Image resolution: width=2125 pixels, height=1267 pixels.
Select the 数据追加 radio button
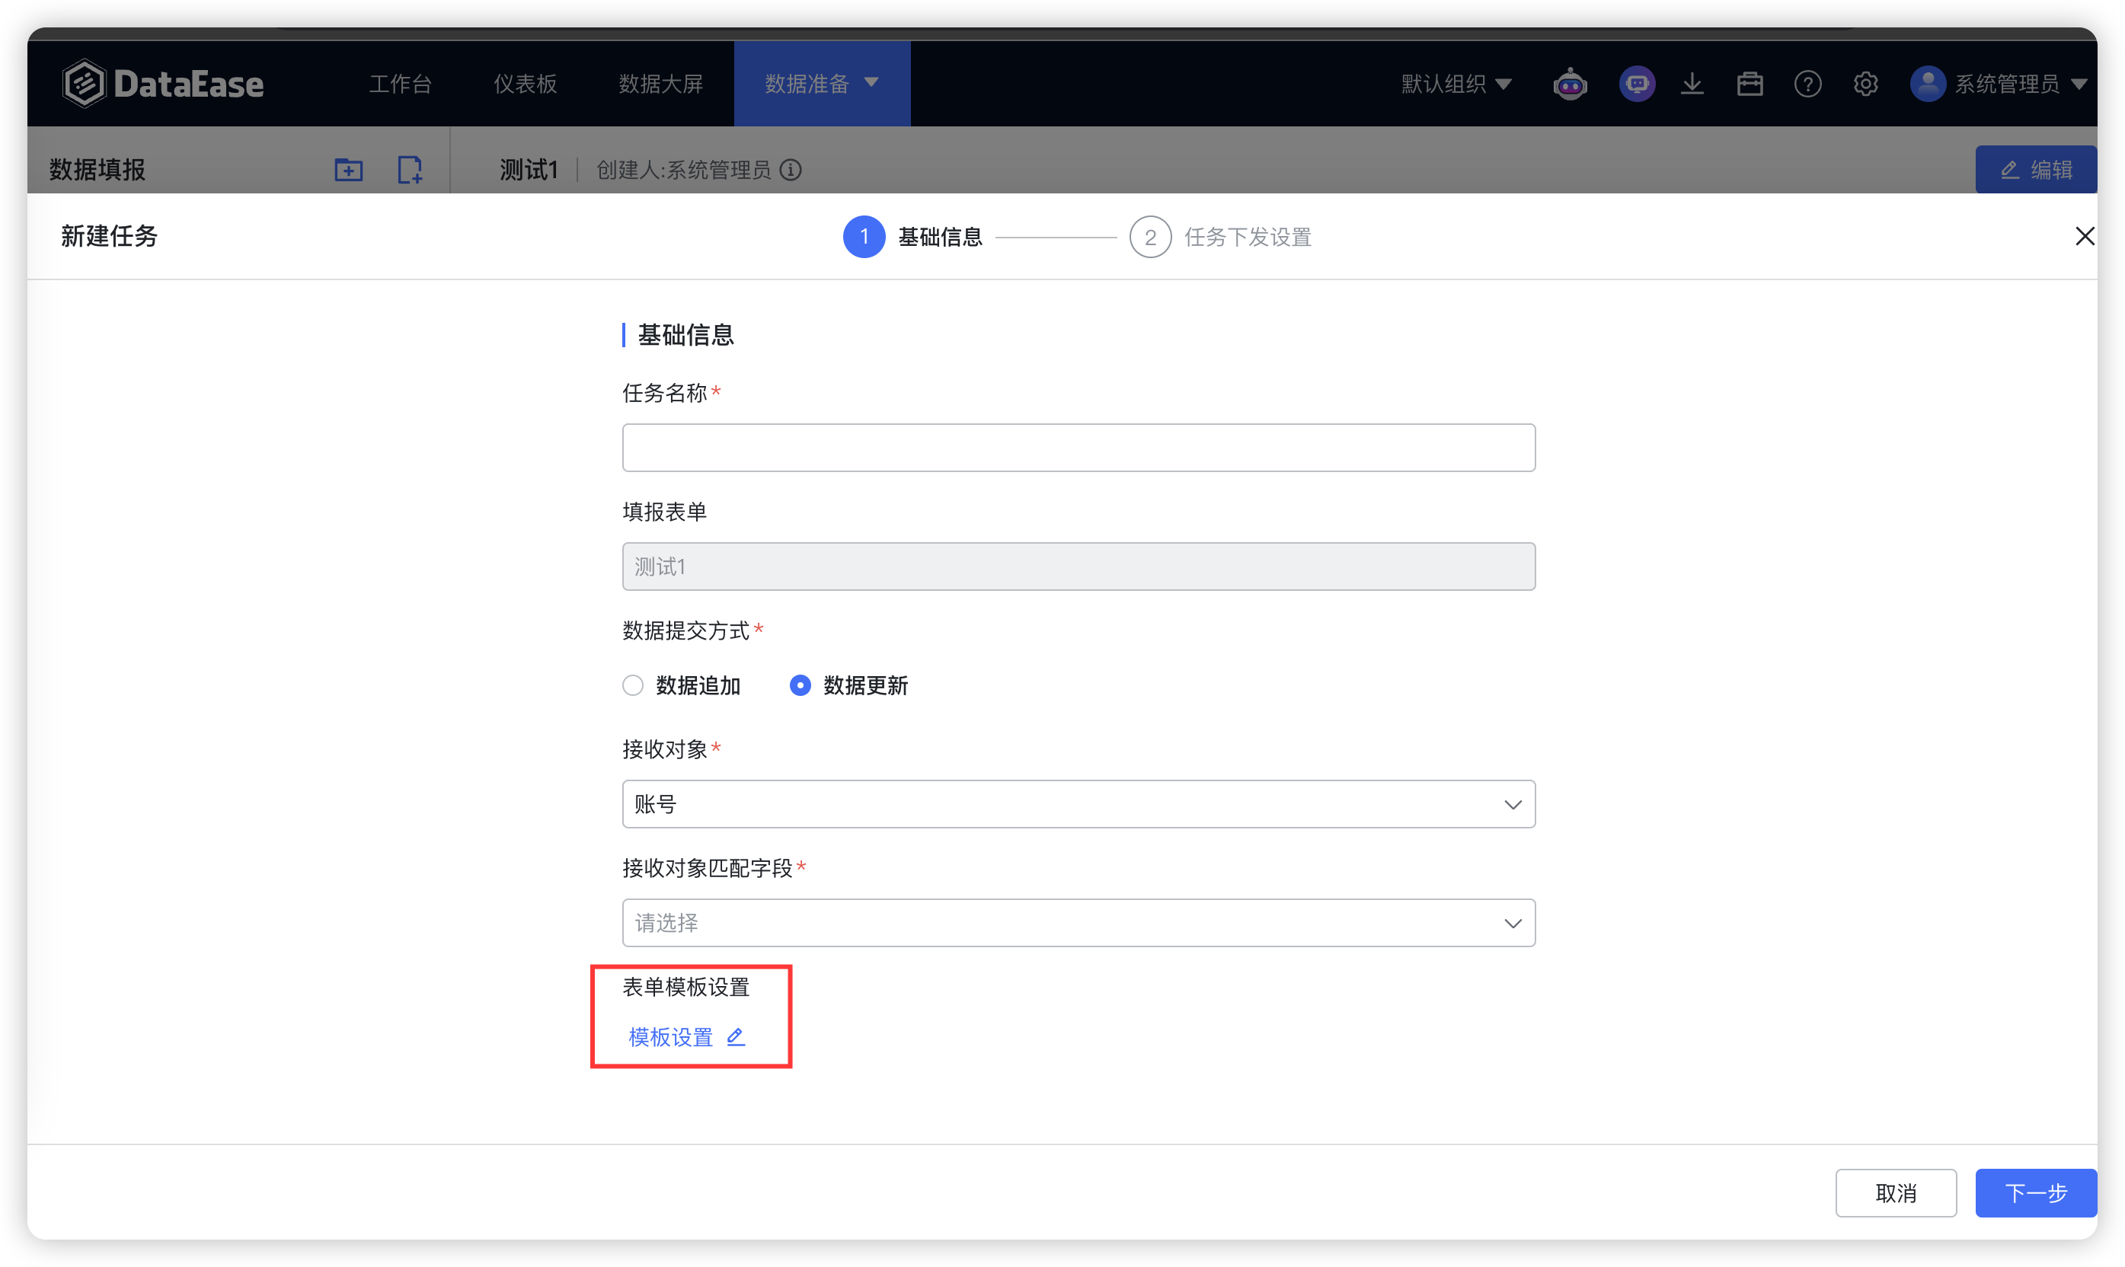click(633, 685)
